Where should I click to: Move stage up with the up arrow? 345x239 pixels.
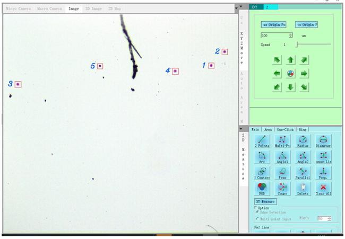[290, 60]
